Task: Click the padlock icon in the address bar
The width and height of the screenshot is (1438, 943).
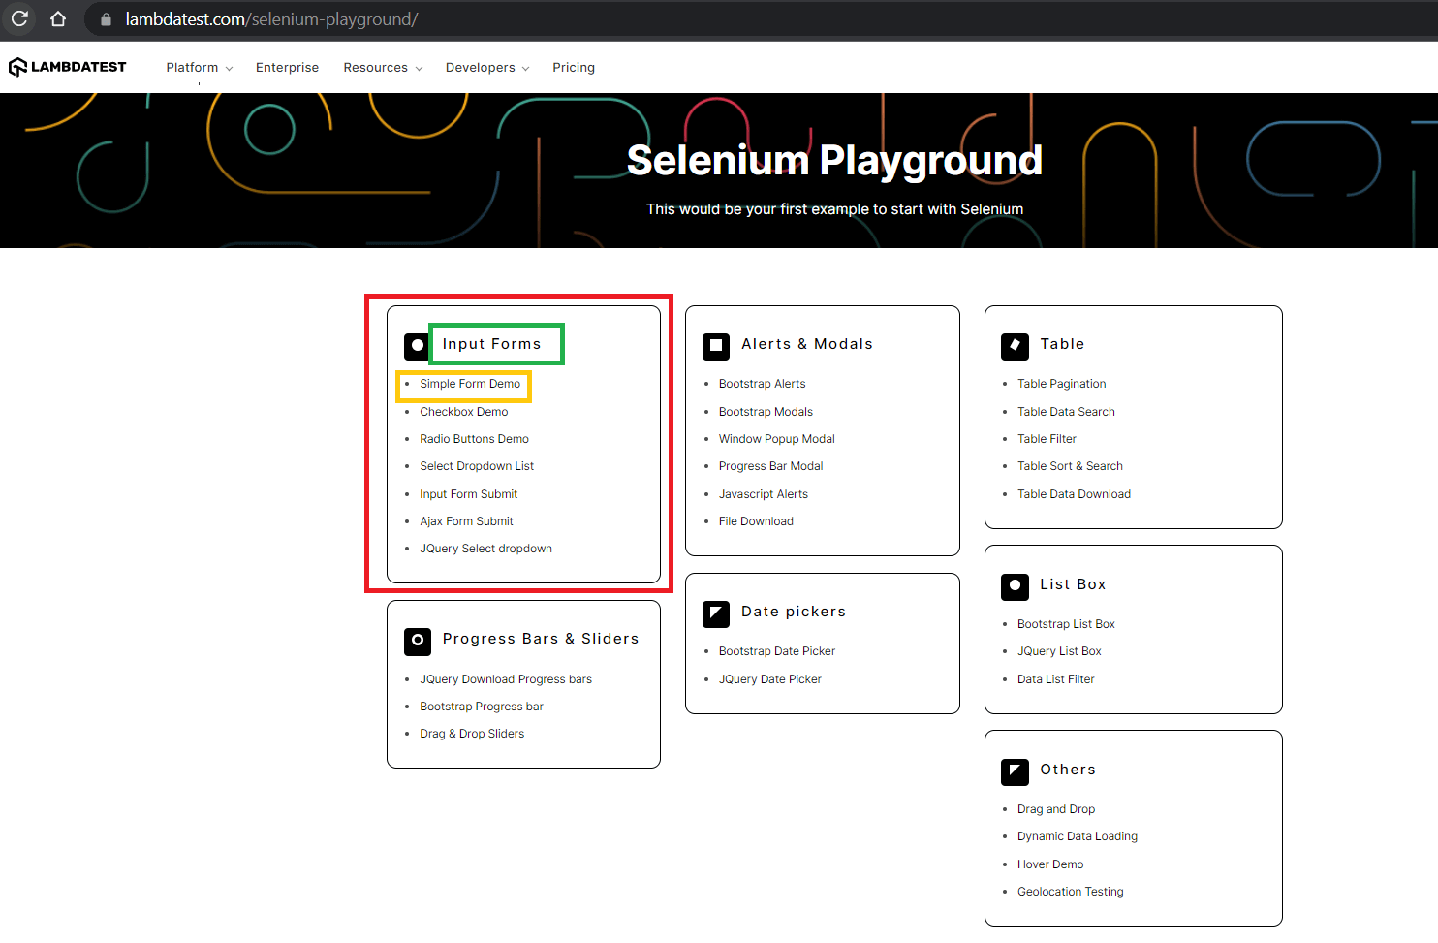Action: click(x=106, y=19)
